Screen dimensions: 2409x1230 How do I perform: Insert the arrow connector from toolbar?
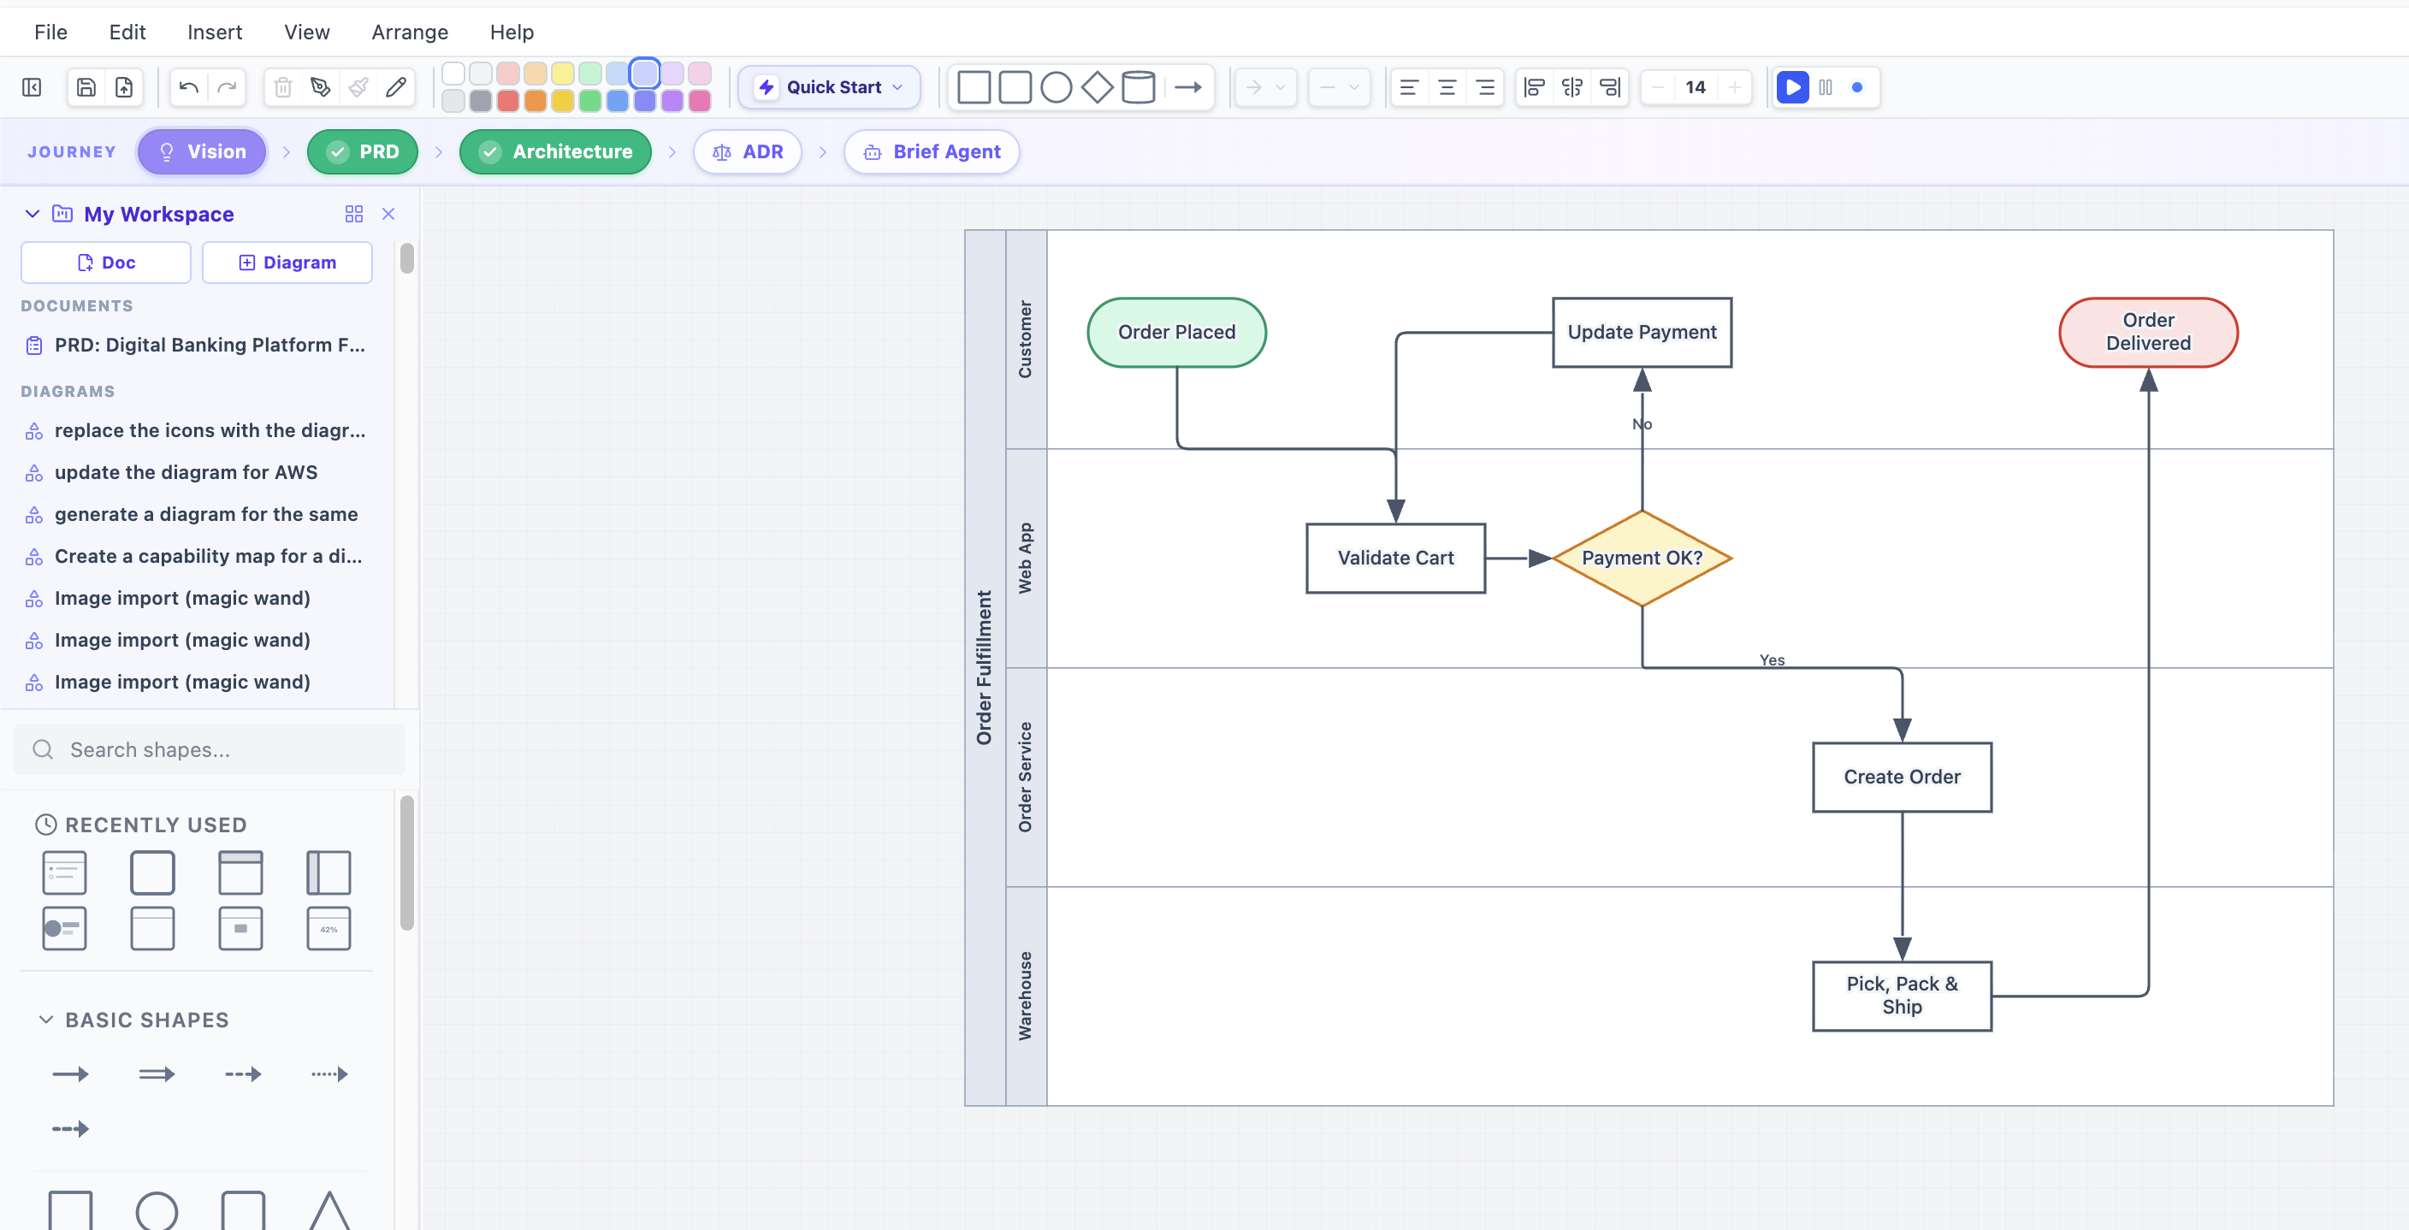pyautogui.click(x=1187, y=87)
